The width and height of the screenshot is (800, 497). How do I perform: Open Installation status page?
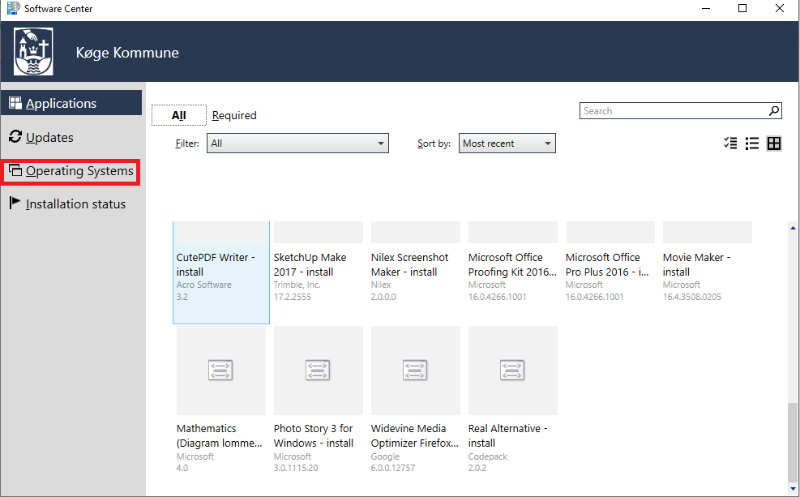[75, 204]
